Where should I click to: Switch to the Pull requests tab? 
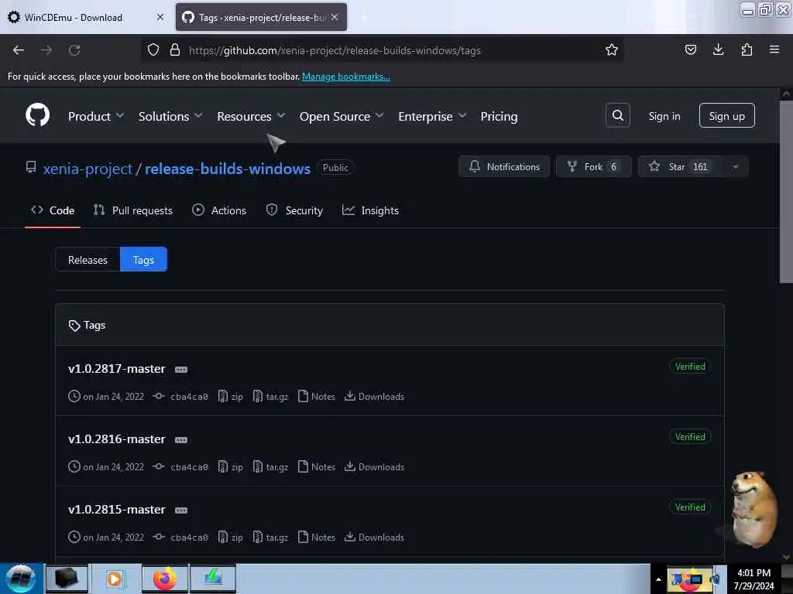pos(133,210)
